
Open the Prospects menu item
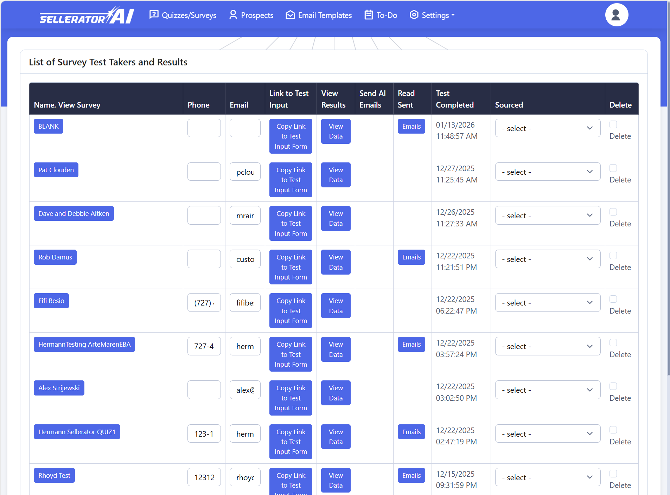pyautogui.click(x=257, y=15)
